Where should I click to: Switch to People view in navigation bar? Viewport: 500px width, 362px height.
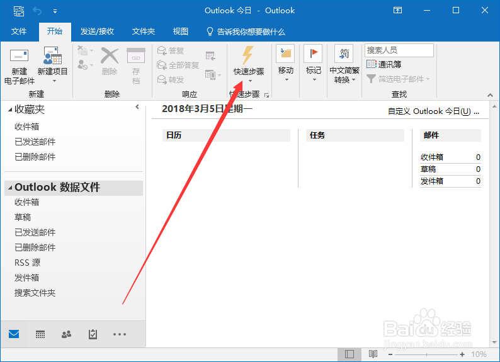click(66, 334)
